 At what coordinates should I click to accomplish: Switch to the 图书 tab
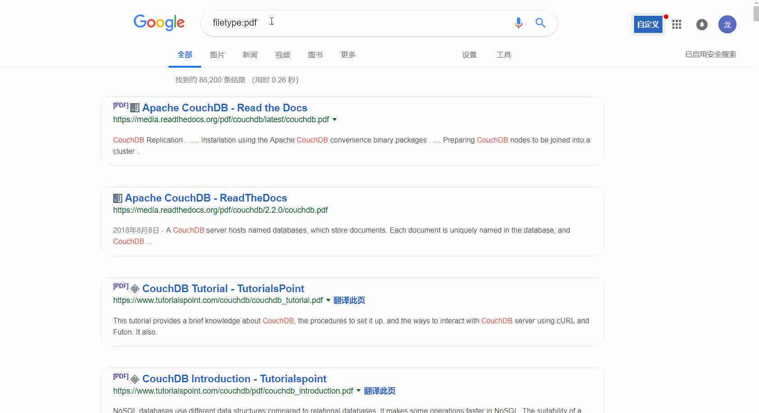(x=315, y=55)
